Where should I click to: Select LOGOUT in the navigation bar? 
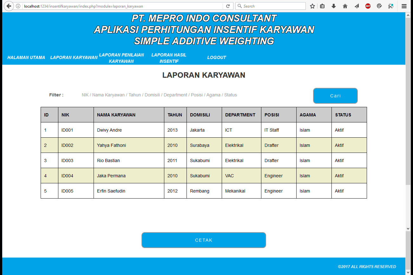(217, 57)
